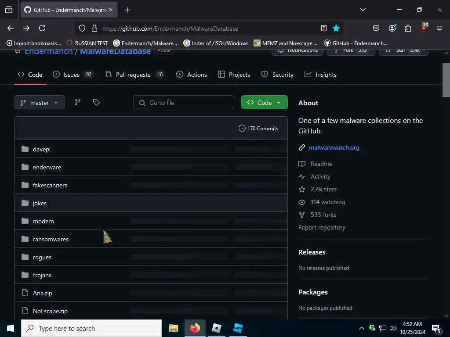Click the taskbar Type here to search box

(91, 328)
